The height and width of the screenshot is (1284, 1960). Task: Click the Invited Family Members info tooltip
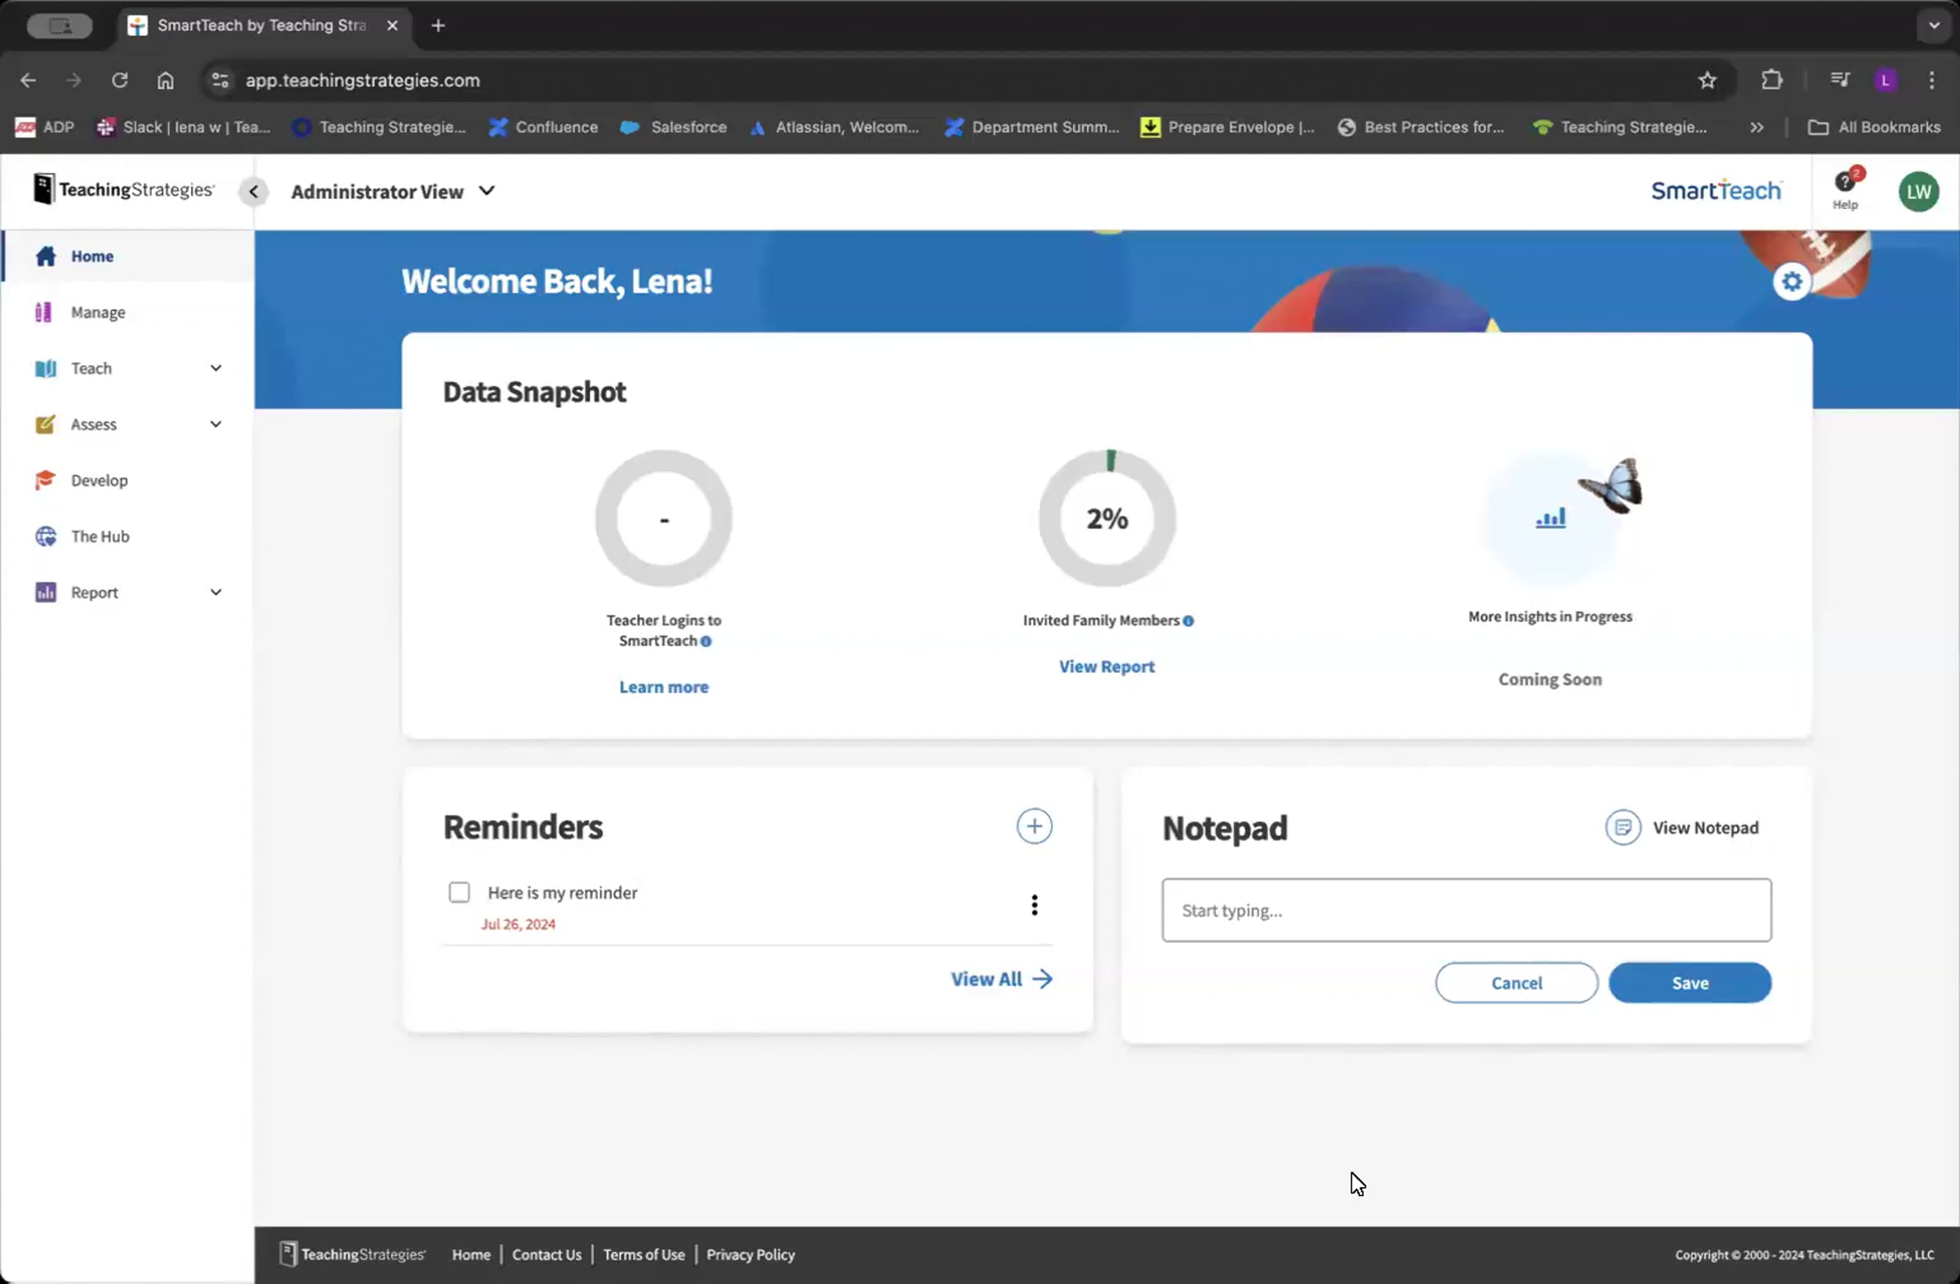click(1188, 621)
